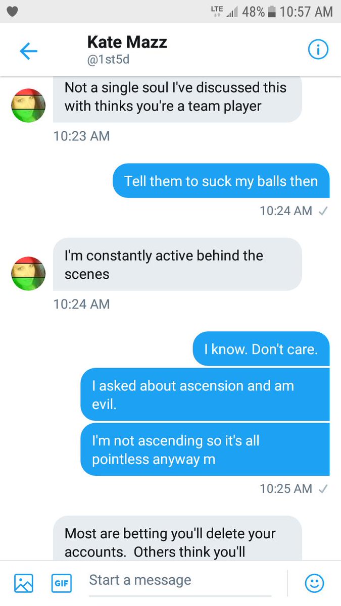Tap the 'I'm constantly active behind the scenes' message
341x606 pixels.
[177, 265]
